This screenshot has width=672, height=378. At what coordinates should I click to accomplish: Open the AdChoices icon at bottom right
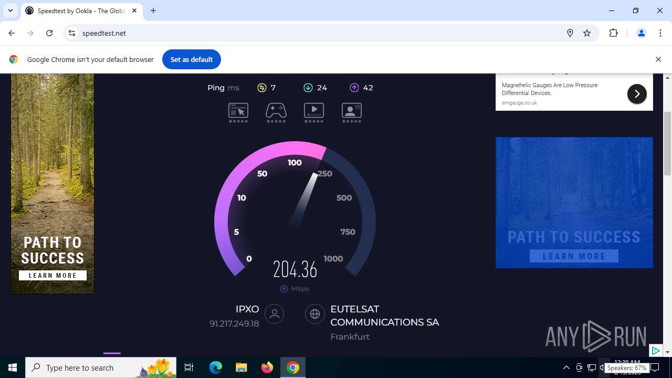pos(656,350)
